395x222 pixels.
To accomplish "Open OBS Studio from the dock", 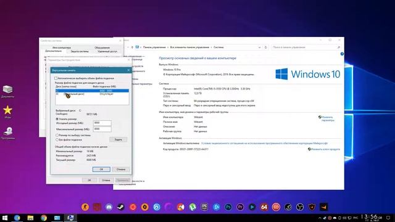I will coord(300,207).
